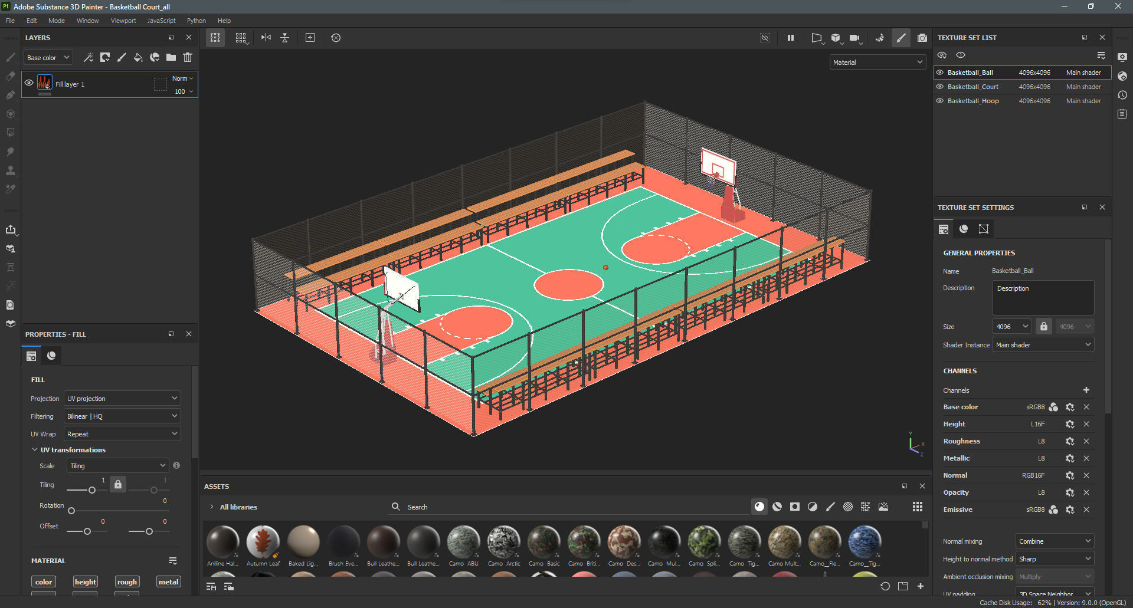Add a folder group in Layers
The height and width of the screenshot is (608, 1133).
click(x=171, y=57)
